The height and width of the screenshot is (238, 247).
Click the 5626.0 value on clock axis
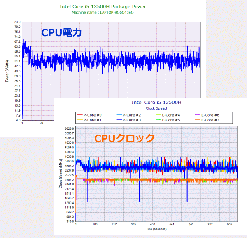pos(69,128)
